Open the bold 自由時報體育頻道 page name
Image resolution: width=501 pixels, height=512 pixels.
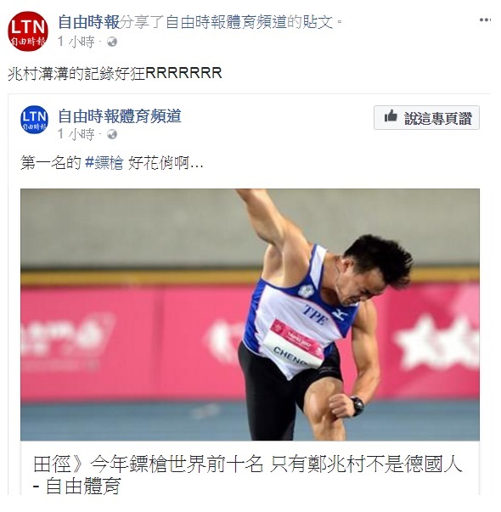click(120, 116)
